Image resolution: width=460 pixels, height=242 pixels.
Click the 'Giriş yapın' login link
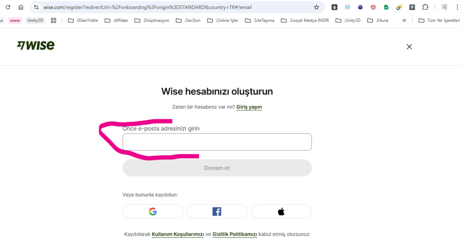click(249, 107)
